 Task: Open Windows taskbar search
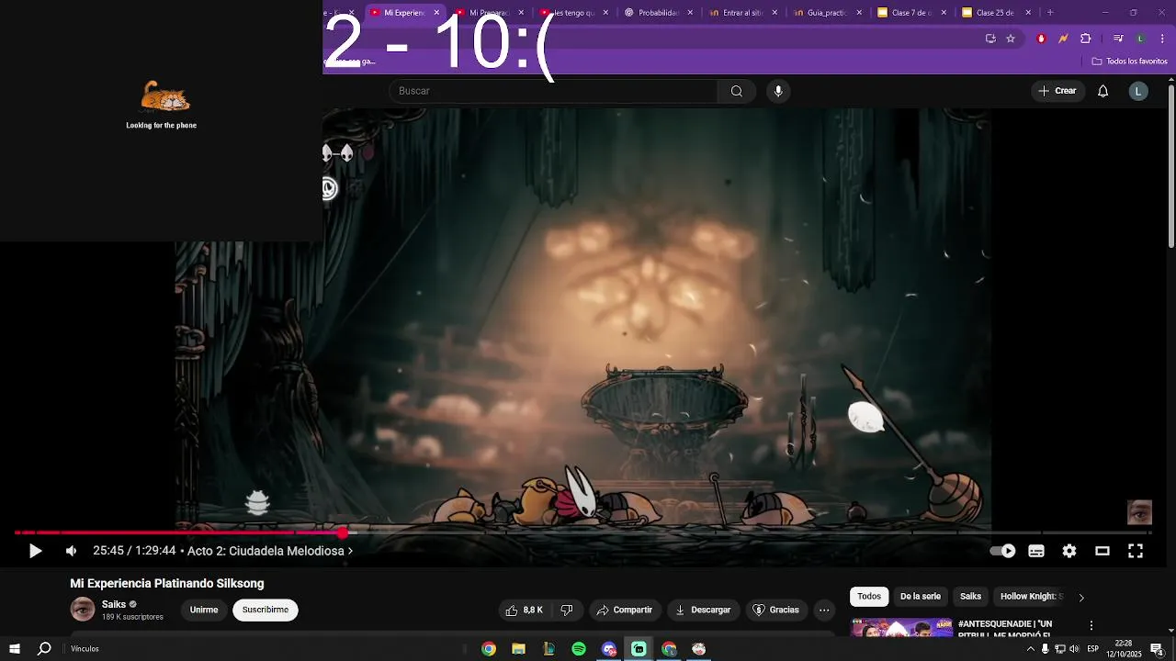(x=44, y=649)
